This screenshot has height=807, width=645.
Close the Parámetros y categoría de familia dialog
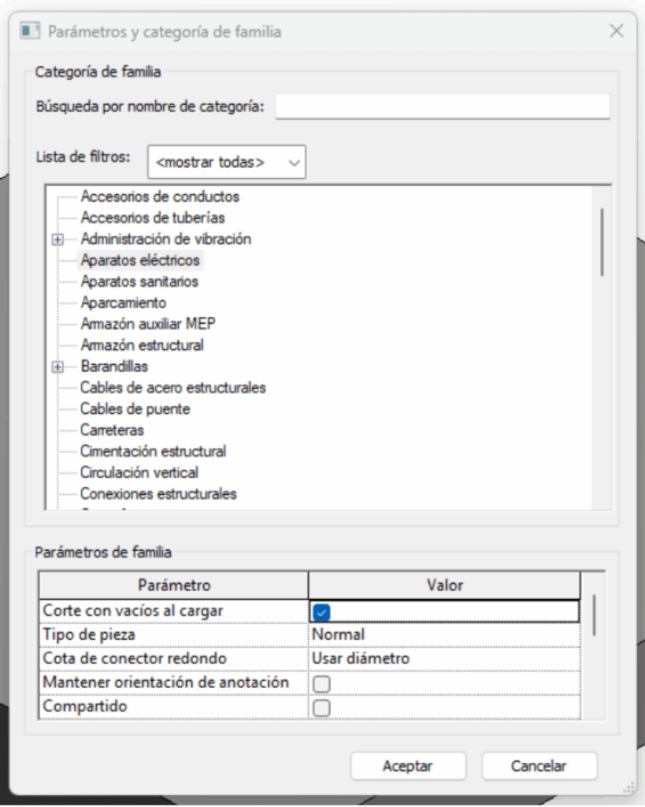coord(617,32)
